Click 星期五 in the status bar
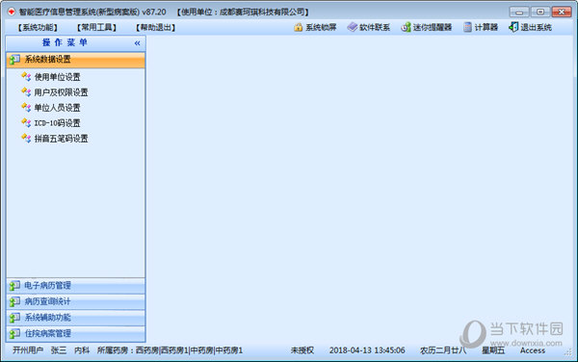The height and width of the screenshot is (362, 578). click(x=493, y=350)
